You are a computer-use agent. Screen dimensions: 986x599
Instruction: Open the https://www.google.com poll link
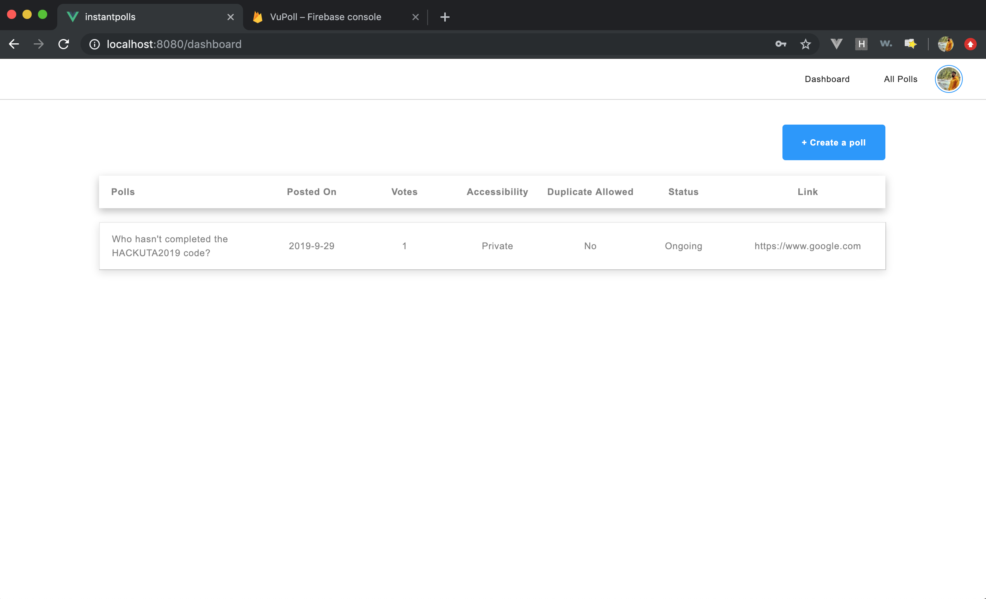point(807,246)
